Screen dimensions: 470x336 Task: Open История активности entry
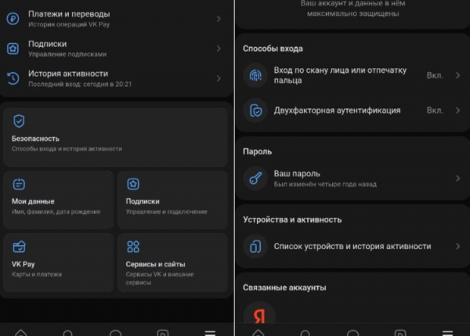pyautogui.click(x=115, y=78)
